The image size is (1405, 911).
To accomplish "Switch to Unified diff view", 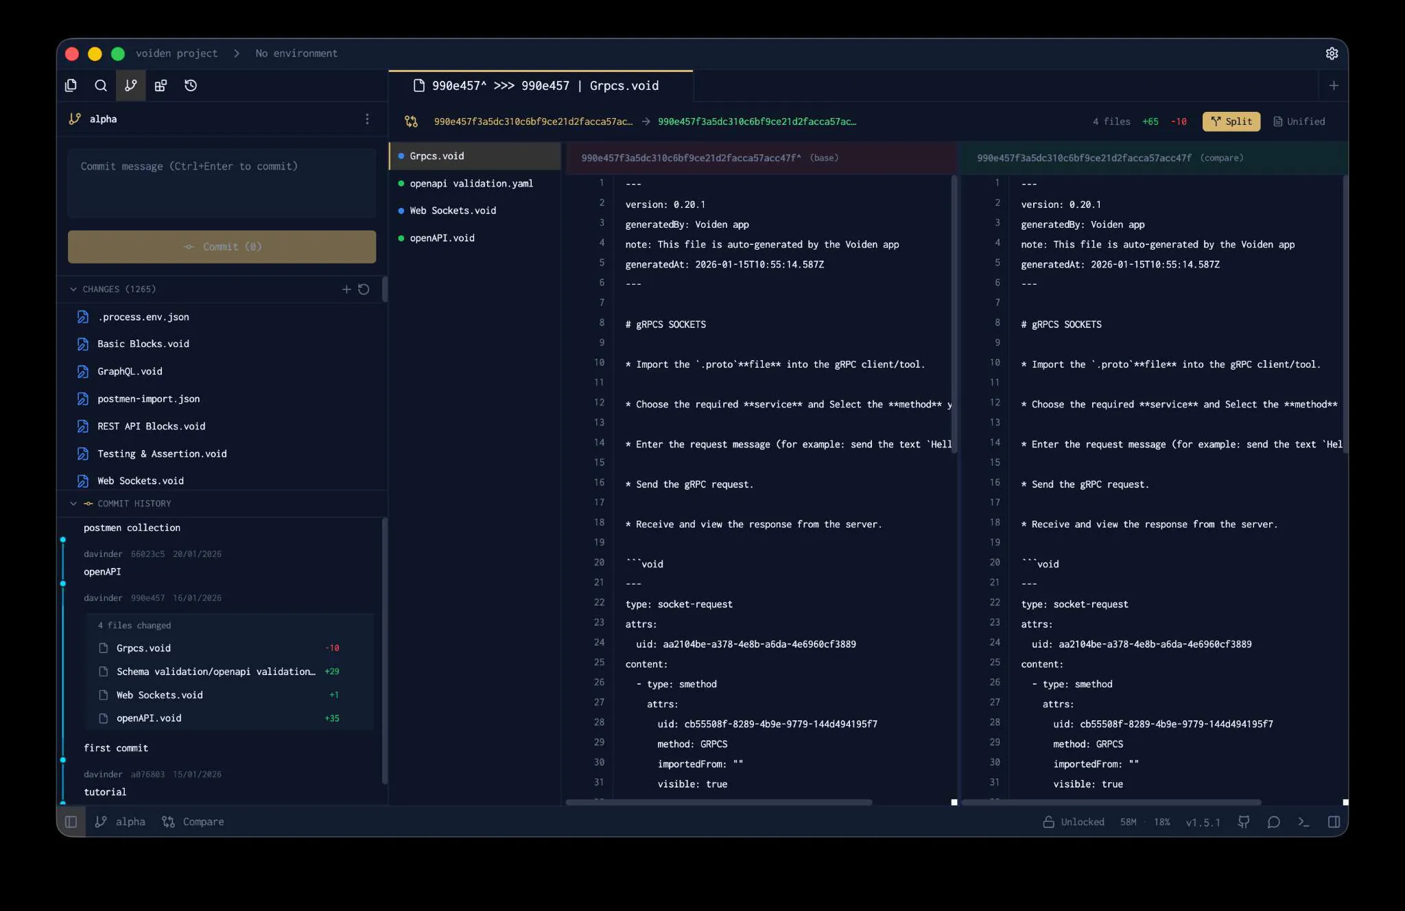I will coord(1299,121).
